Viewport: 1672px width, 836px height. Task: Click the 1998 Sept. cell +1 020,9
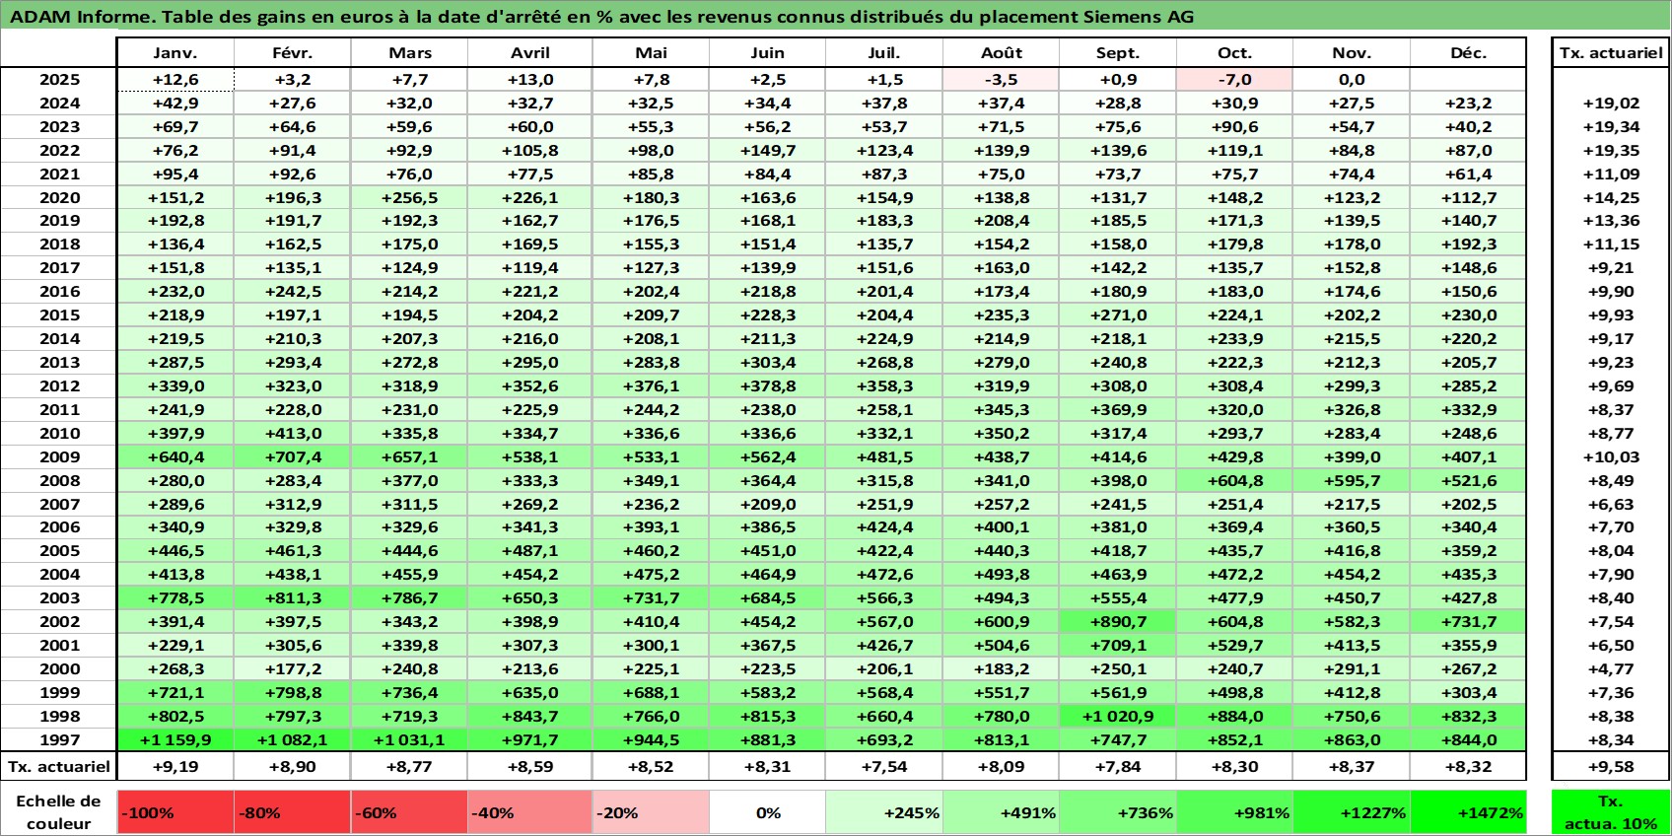1118,717
